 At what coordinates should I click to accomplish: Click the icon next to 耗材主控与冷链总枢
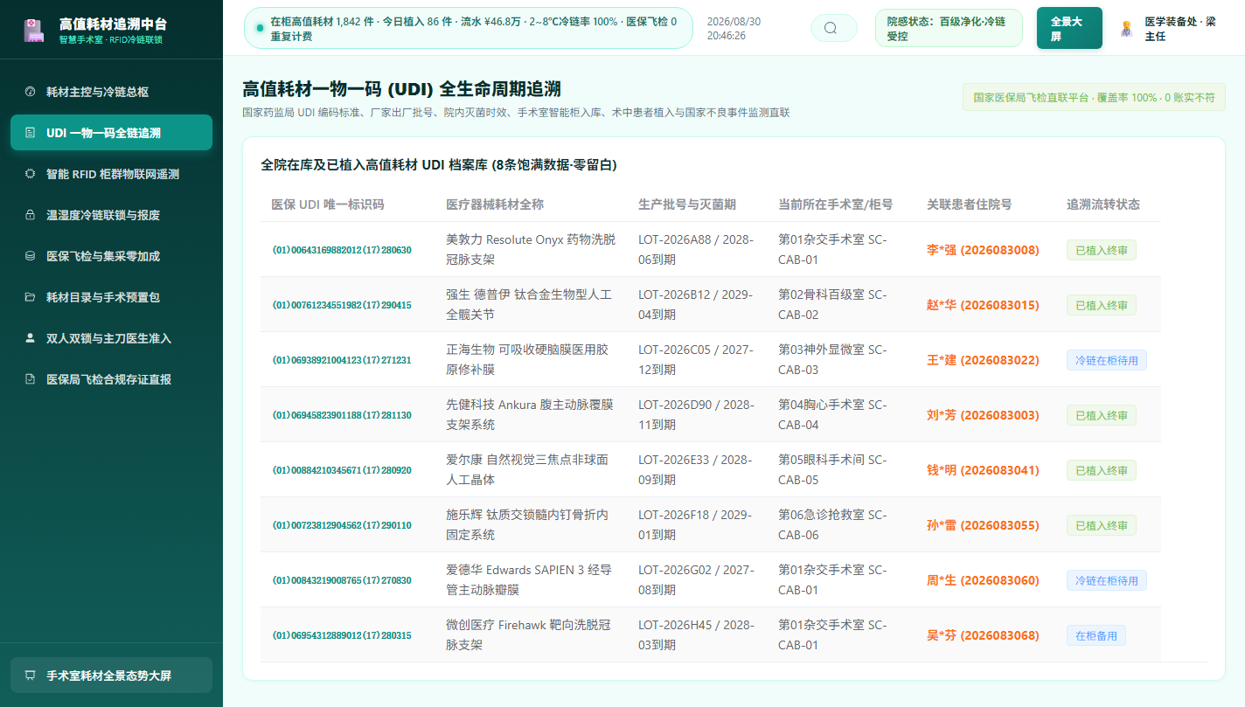tap(30, 92)
